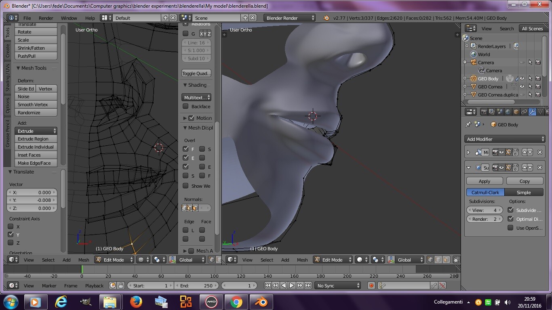Image resolution: width=552 pixels, height=310 pixels.
Task: Open the Render menu in top bar
Action: point(46,18)
